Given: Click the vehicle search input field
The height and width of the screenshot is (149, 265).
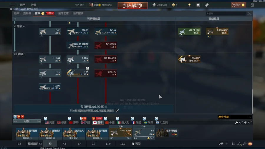Looking at the screenshot, I should [x=226, y=14].
